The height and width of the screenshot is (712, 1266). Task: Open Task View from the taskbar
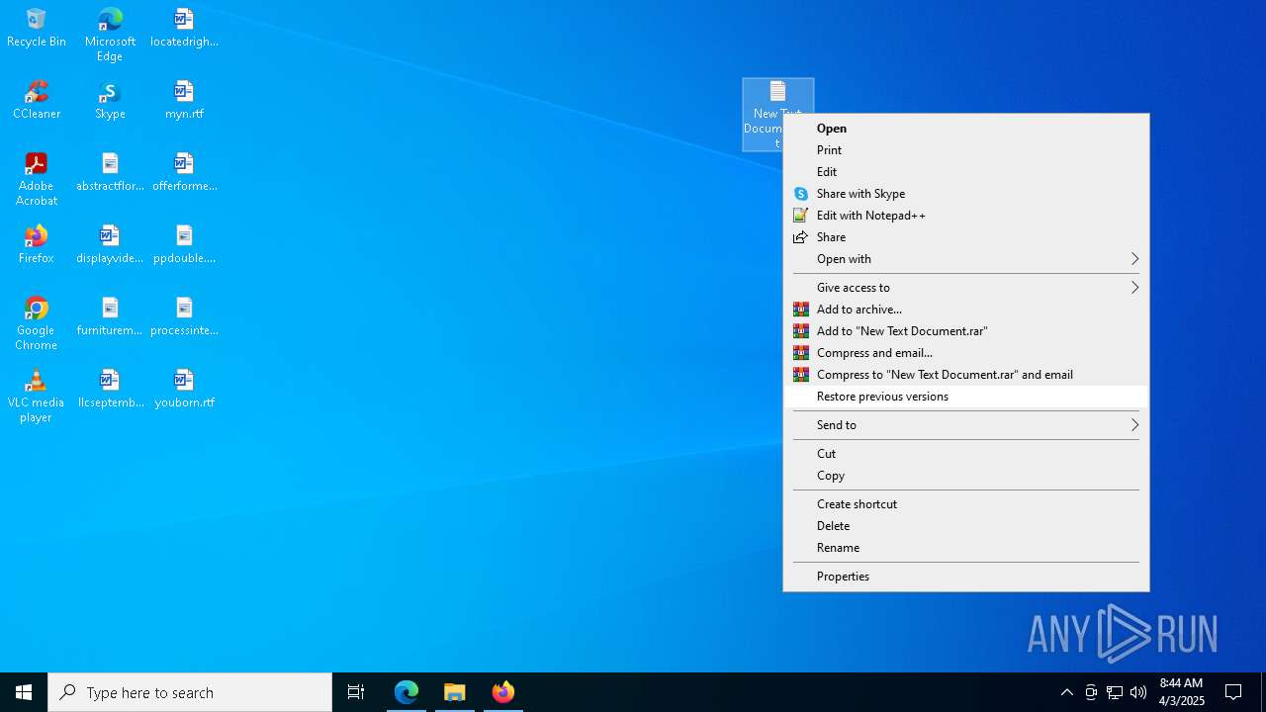356,692
